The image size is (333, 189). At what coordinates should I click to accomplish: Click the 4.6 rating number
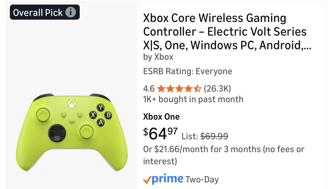point(149,89)
